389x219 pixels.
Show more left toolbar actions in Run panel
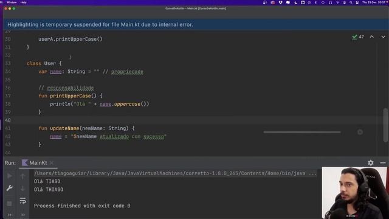tap(10, 215)
